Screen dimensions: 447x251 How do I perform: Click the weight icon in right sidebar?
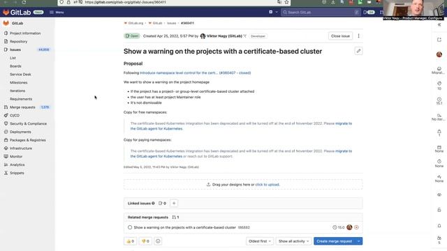coord(439,132)
